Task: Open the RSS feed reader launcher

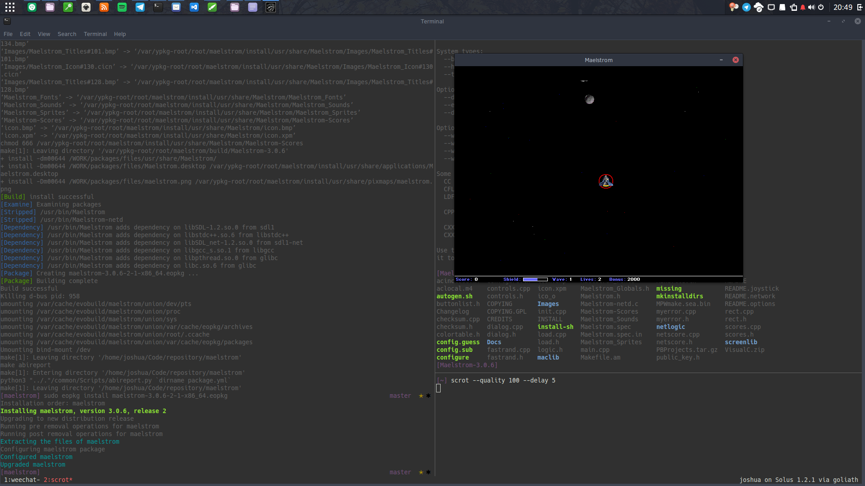Action: [104, 7]
